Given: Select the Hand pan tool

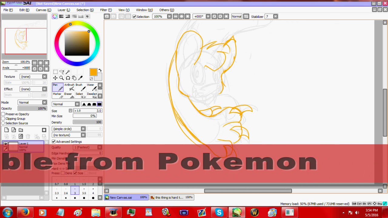Looking at the screenshot, I should pos(74,78).
